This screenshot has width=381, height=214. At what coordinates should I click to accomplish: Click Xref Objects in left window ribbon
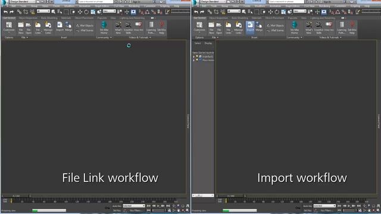[x=85, y=26]
